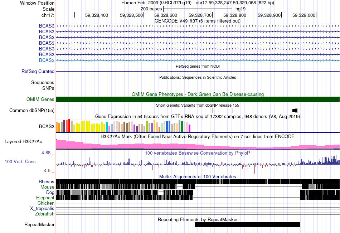Select the light-blue BCAS3 transcript label
Image resolution: width=340 pixels, height=233 pixels.
click(x=47, y=60)
